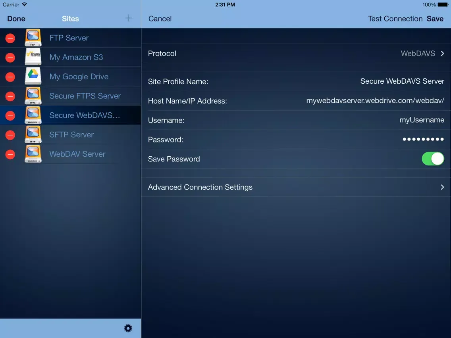Viewport: 451px width, 338px height.
Task: Tap the Wi-Fi status icon
Action: (25, 4)
